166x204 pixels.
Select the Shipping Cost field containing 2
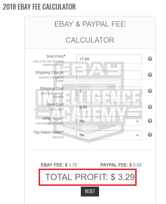click(x=109, y=91)
